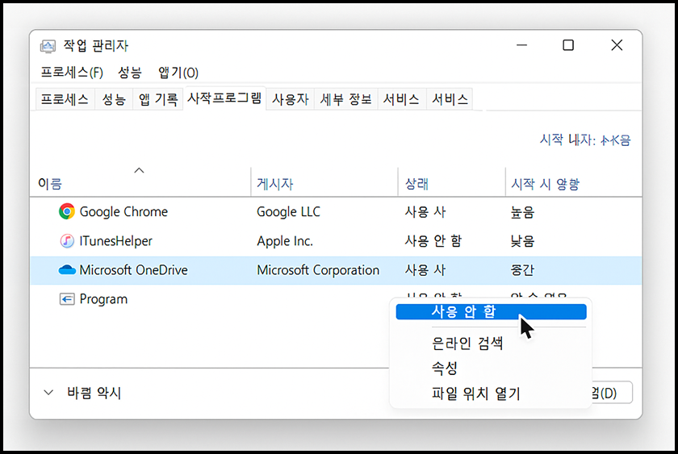
Task: Click the iTunesHelper music icon
Action: click(66, 240)
